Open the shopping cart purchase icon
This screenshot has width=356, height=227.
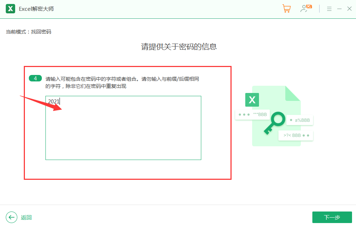tap(286, 9)
